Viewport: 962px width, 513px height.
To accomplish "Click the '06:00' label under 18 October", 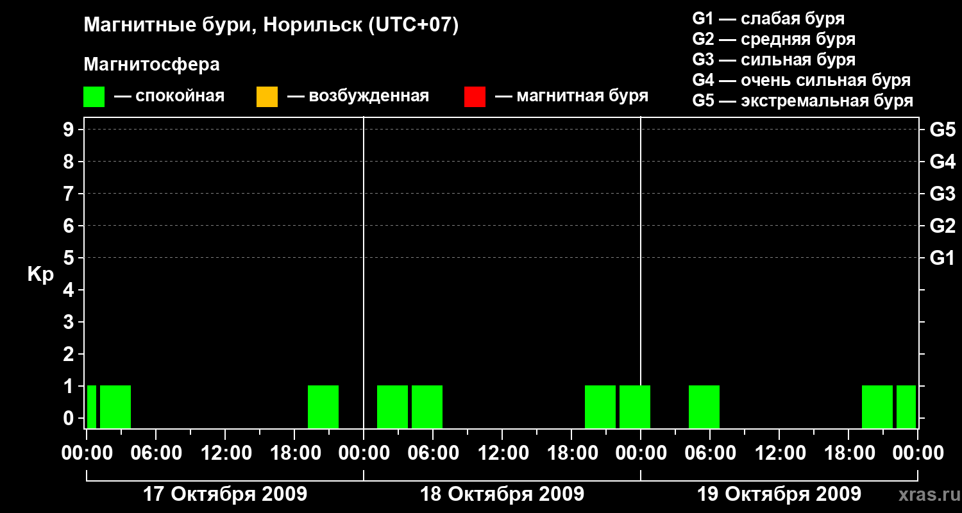I will 433,453.
